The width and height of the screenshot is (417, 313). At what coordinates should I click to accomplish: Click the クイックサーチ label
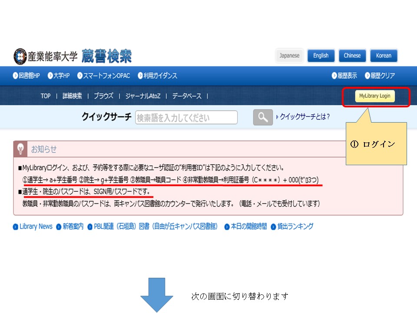point(106,117)
